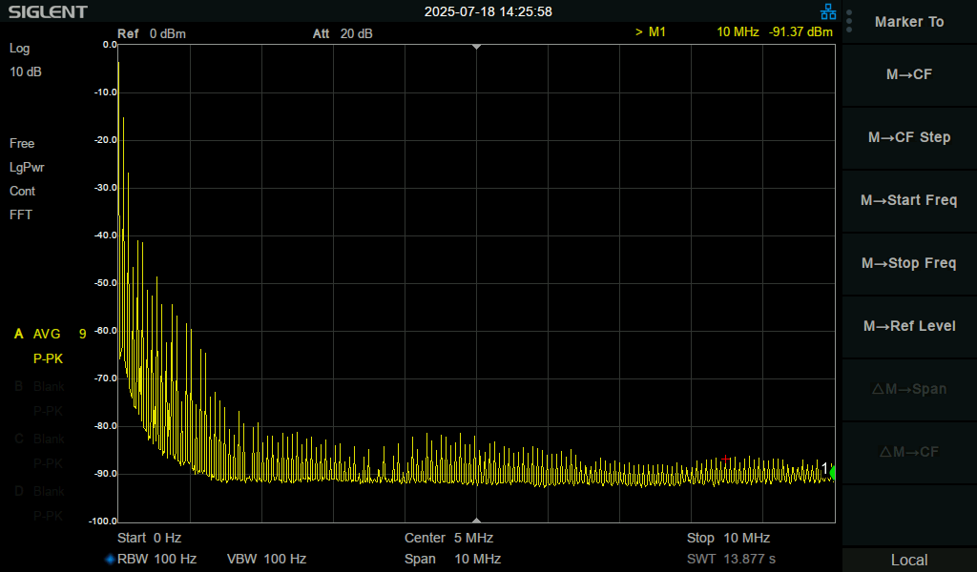The height and width of the screenshot is (572, 977).
Task: Click the red cross marker on the trace
Action: pos(725,459)
